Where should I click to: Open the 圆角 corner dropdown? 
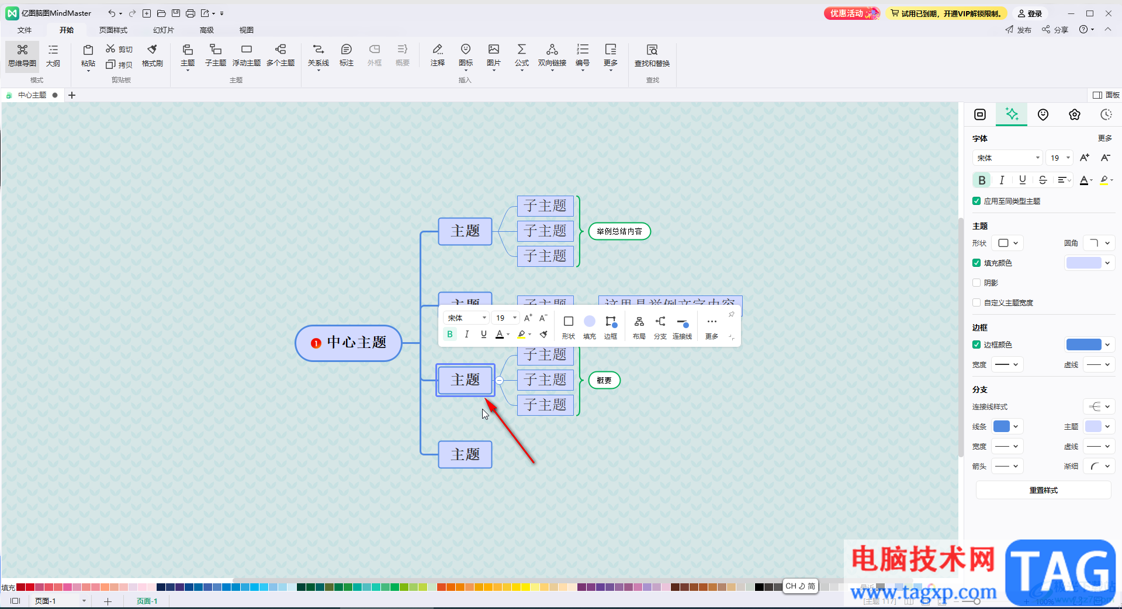1099,243
